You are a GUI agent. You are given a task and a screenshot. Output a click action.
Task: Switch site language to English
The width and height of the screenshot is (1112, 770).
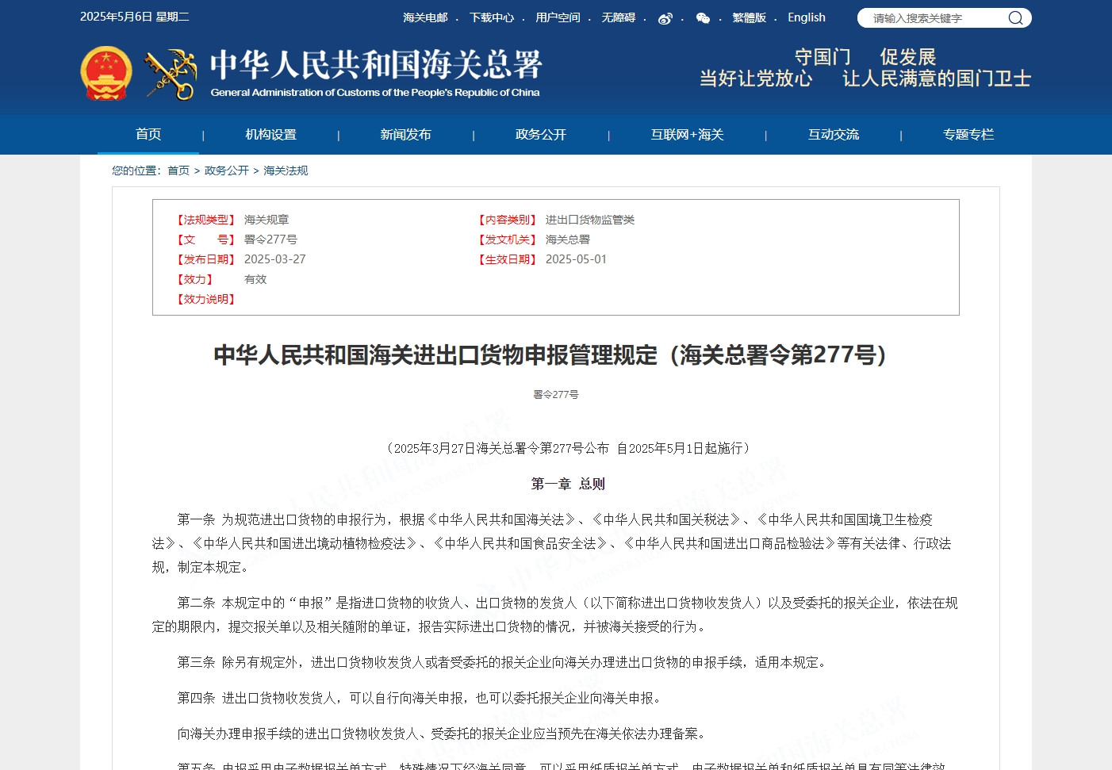(806, 17)
